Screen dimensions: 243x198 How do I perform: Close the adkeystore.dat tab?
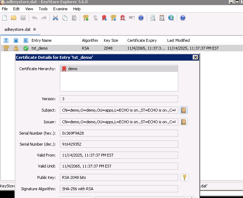pyautogui.click(x=34, y=29)
